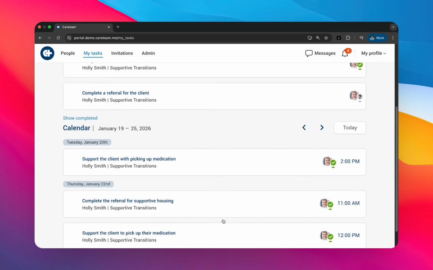Click the Calendar heading
The height and width of the screenshot is (270, 433).
click(77, 128)
